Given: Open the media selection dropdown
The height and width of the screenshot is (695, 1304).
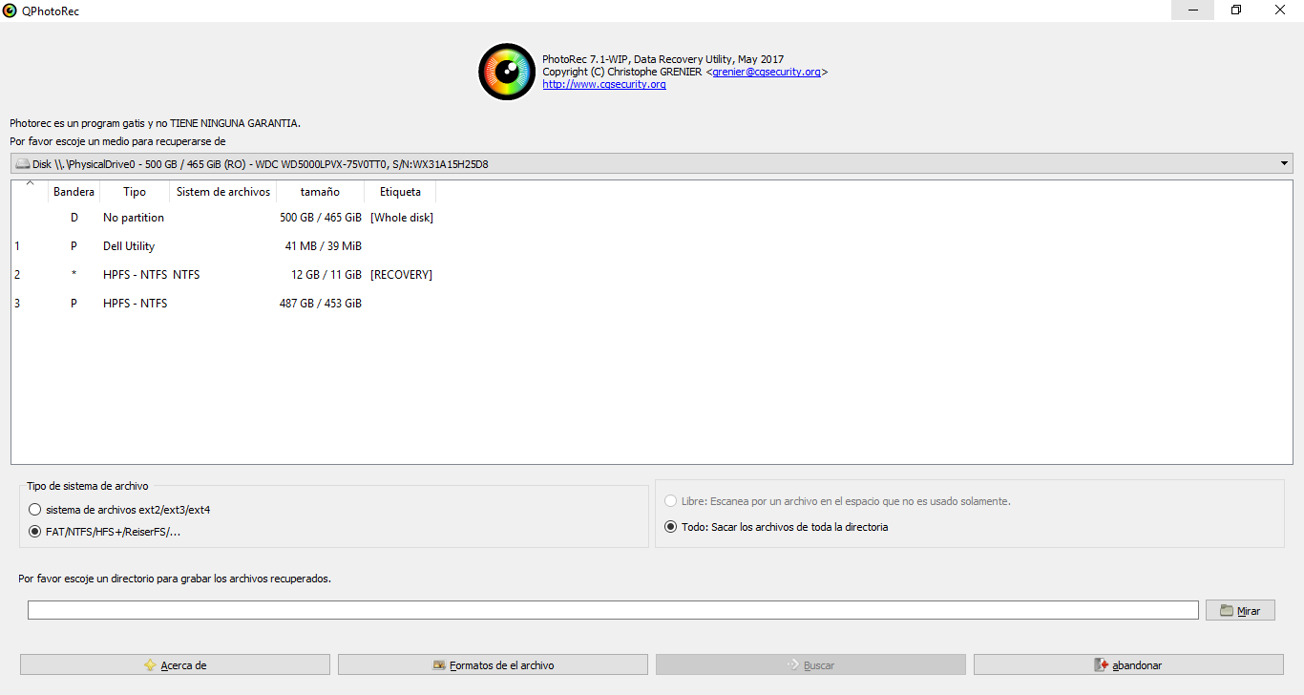Looking at the screenshot, I should tap(652, 164).
